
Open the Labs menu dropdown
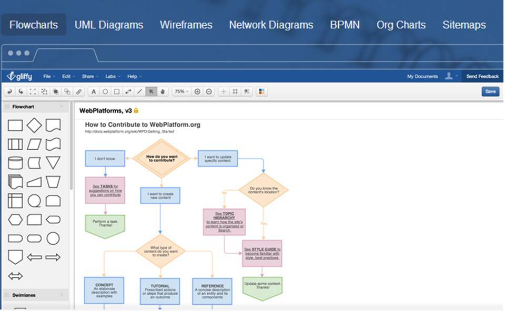[113, 77]
